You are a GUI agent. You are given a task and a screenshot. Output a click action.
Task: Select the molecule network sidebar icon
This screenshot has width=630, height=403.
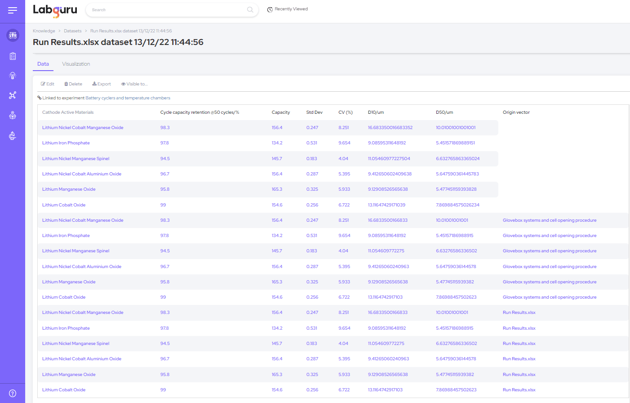pos(13,95)
